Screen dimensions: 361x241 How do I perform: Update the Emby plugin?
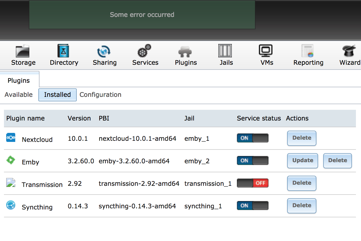coord(303,160)
